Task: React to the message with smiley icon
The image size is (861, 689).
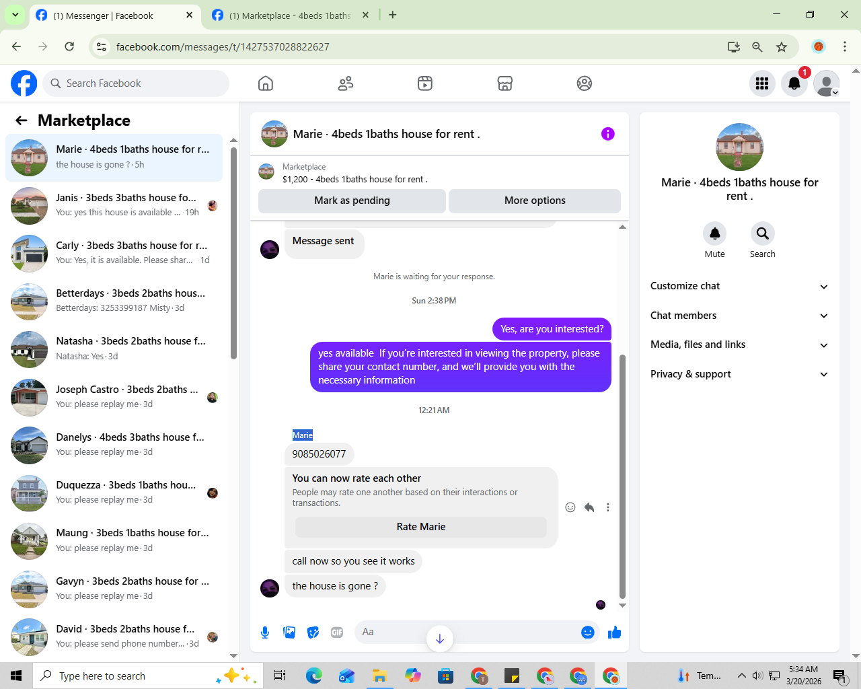Action: click(x=570, y=507)
